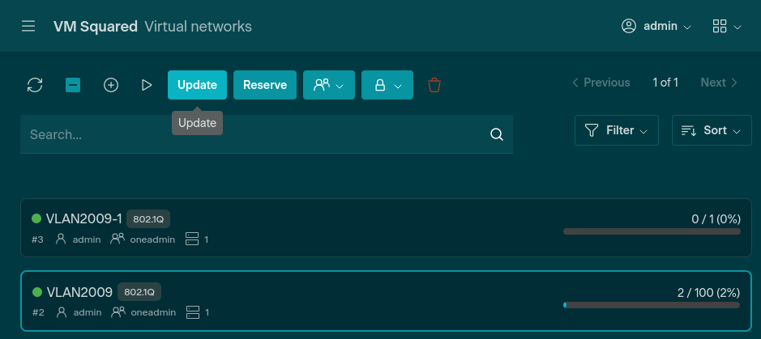Click the Update button
Viewport: 761px width, 339px height.
197,85
